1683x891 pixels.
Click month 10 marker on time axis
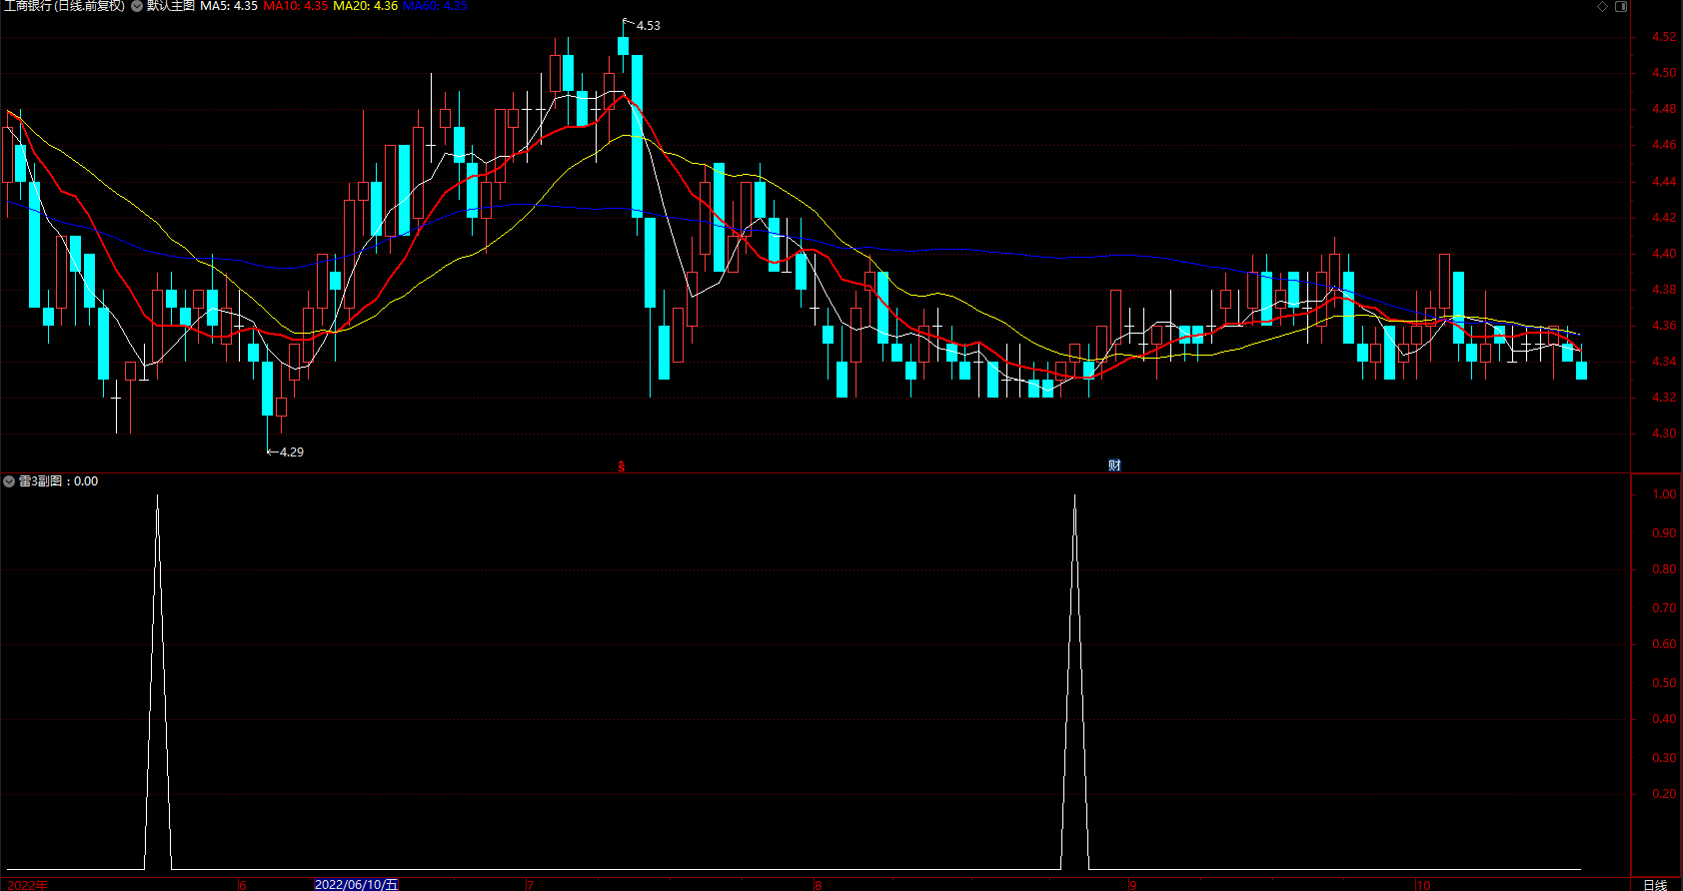[x=1423, y=884]
